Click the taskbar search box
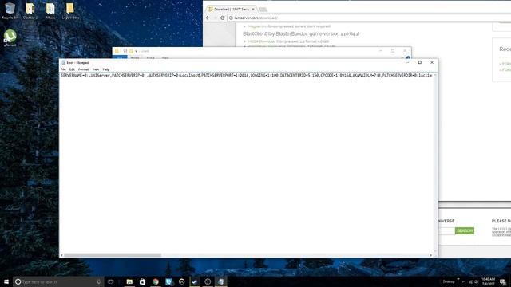This screenshot has height=287, width=511. pos(58,281)
